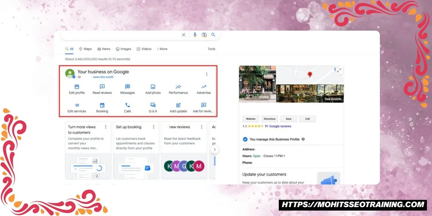This screenshot has width=432, height=216.
Task: Start voice search with the microphone icon
Action: 195,35
